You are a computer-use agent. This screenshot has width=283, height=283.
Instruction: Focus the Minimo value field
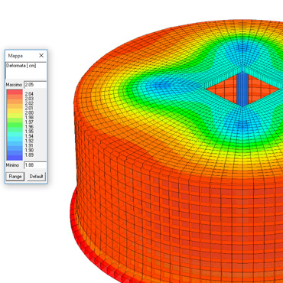35,165
